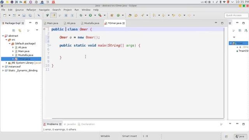Expand the Mustafa.java tree item
The height and width of the screenshot is (140, 249).
pyautogui.click(x=13, y=55)
